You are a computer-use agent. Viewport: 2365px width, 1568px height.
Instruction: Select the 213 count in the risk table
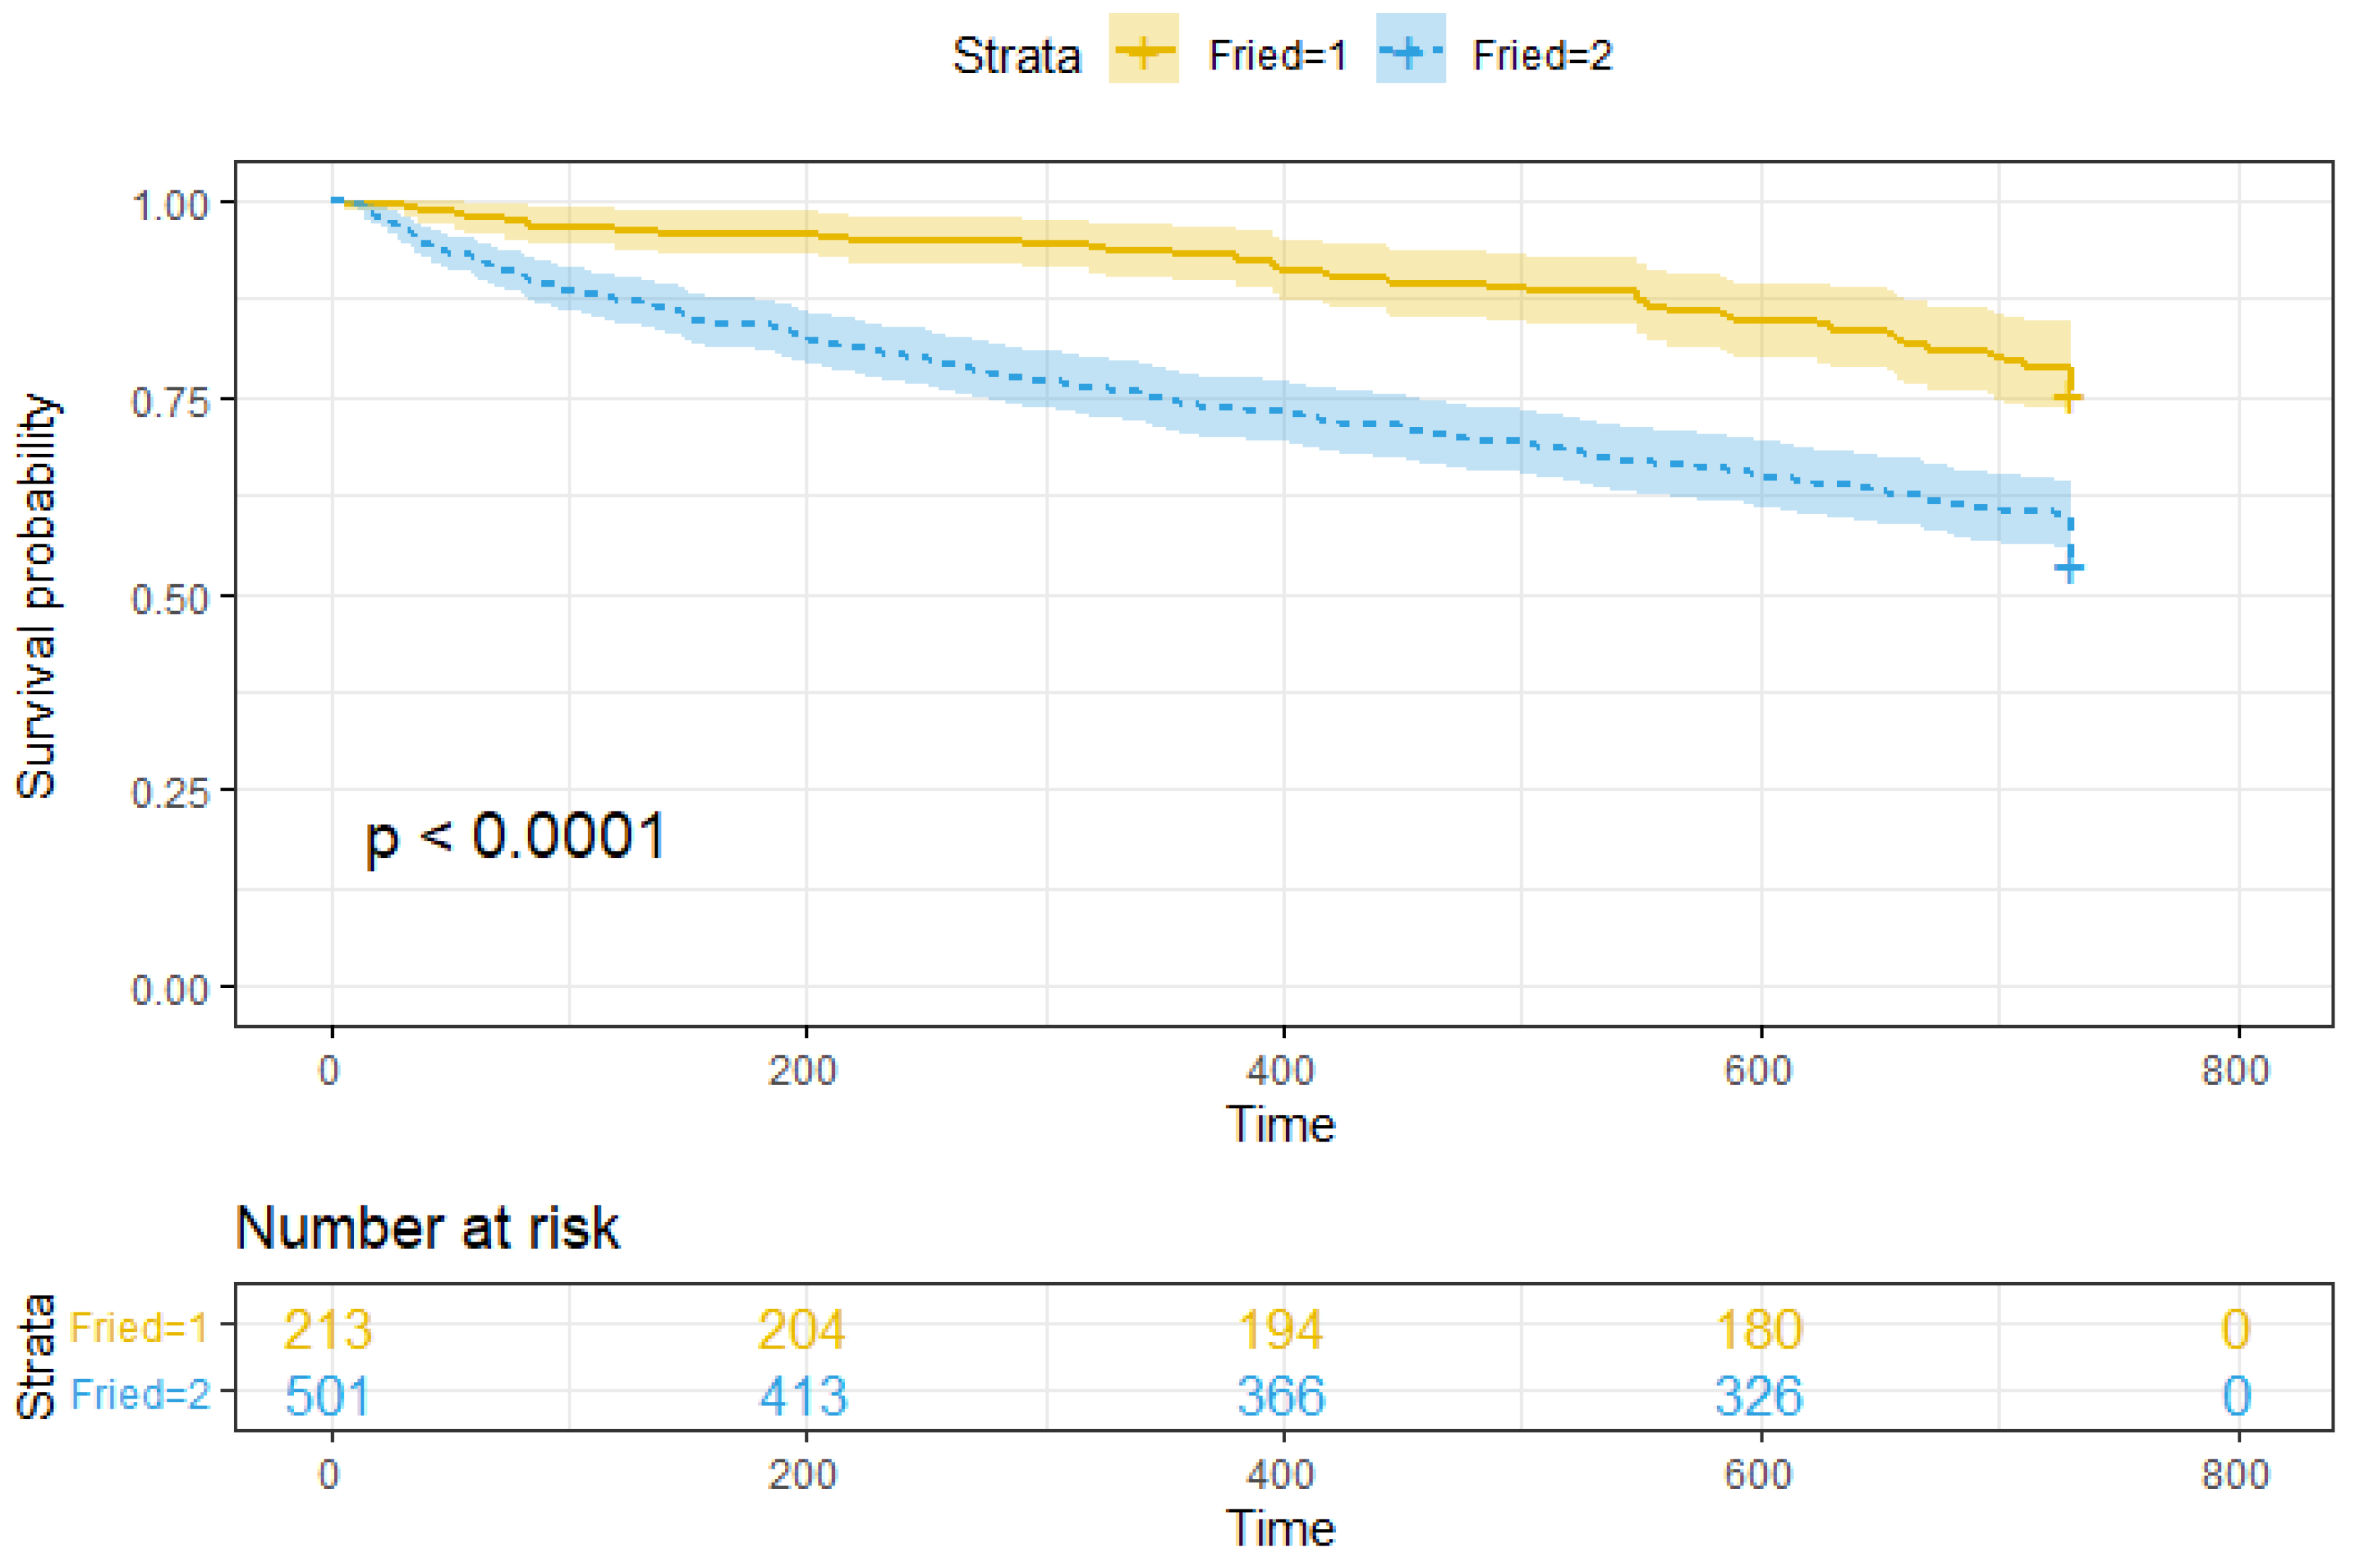tap(328, 1330)
